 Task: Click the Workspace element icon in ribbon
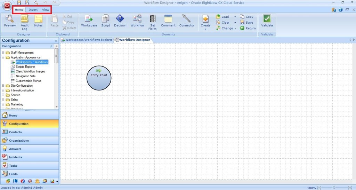89,19
